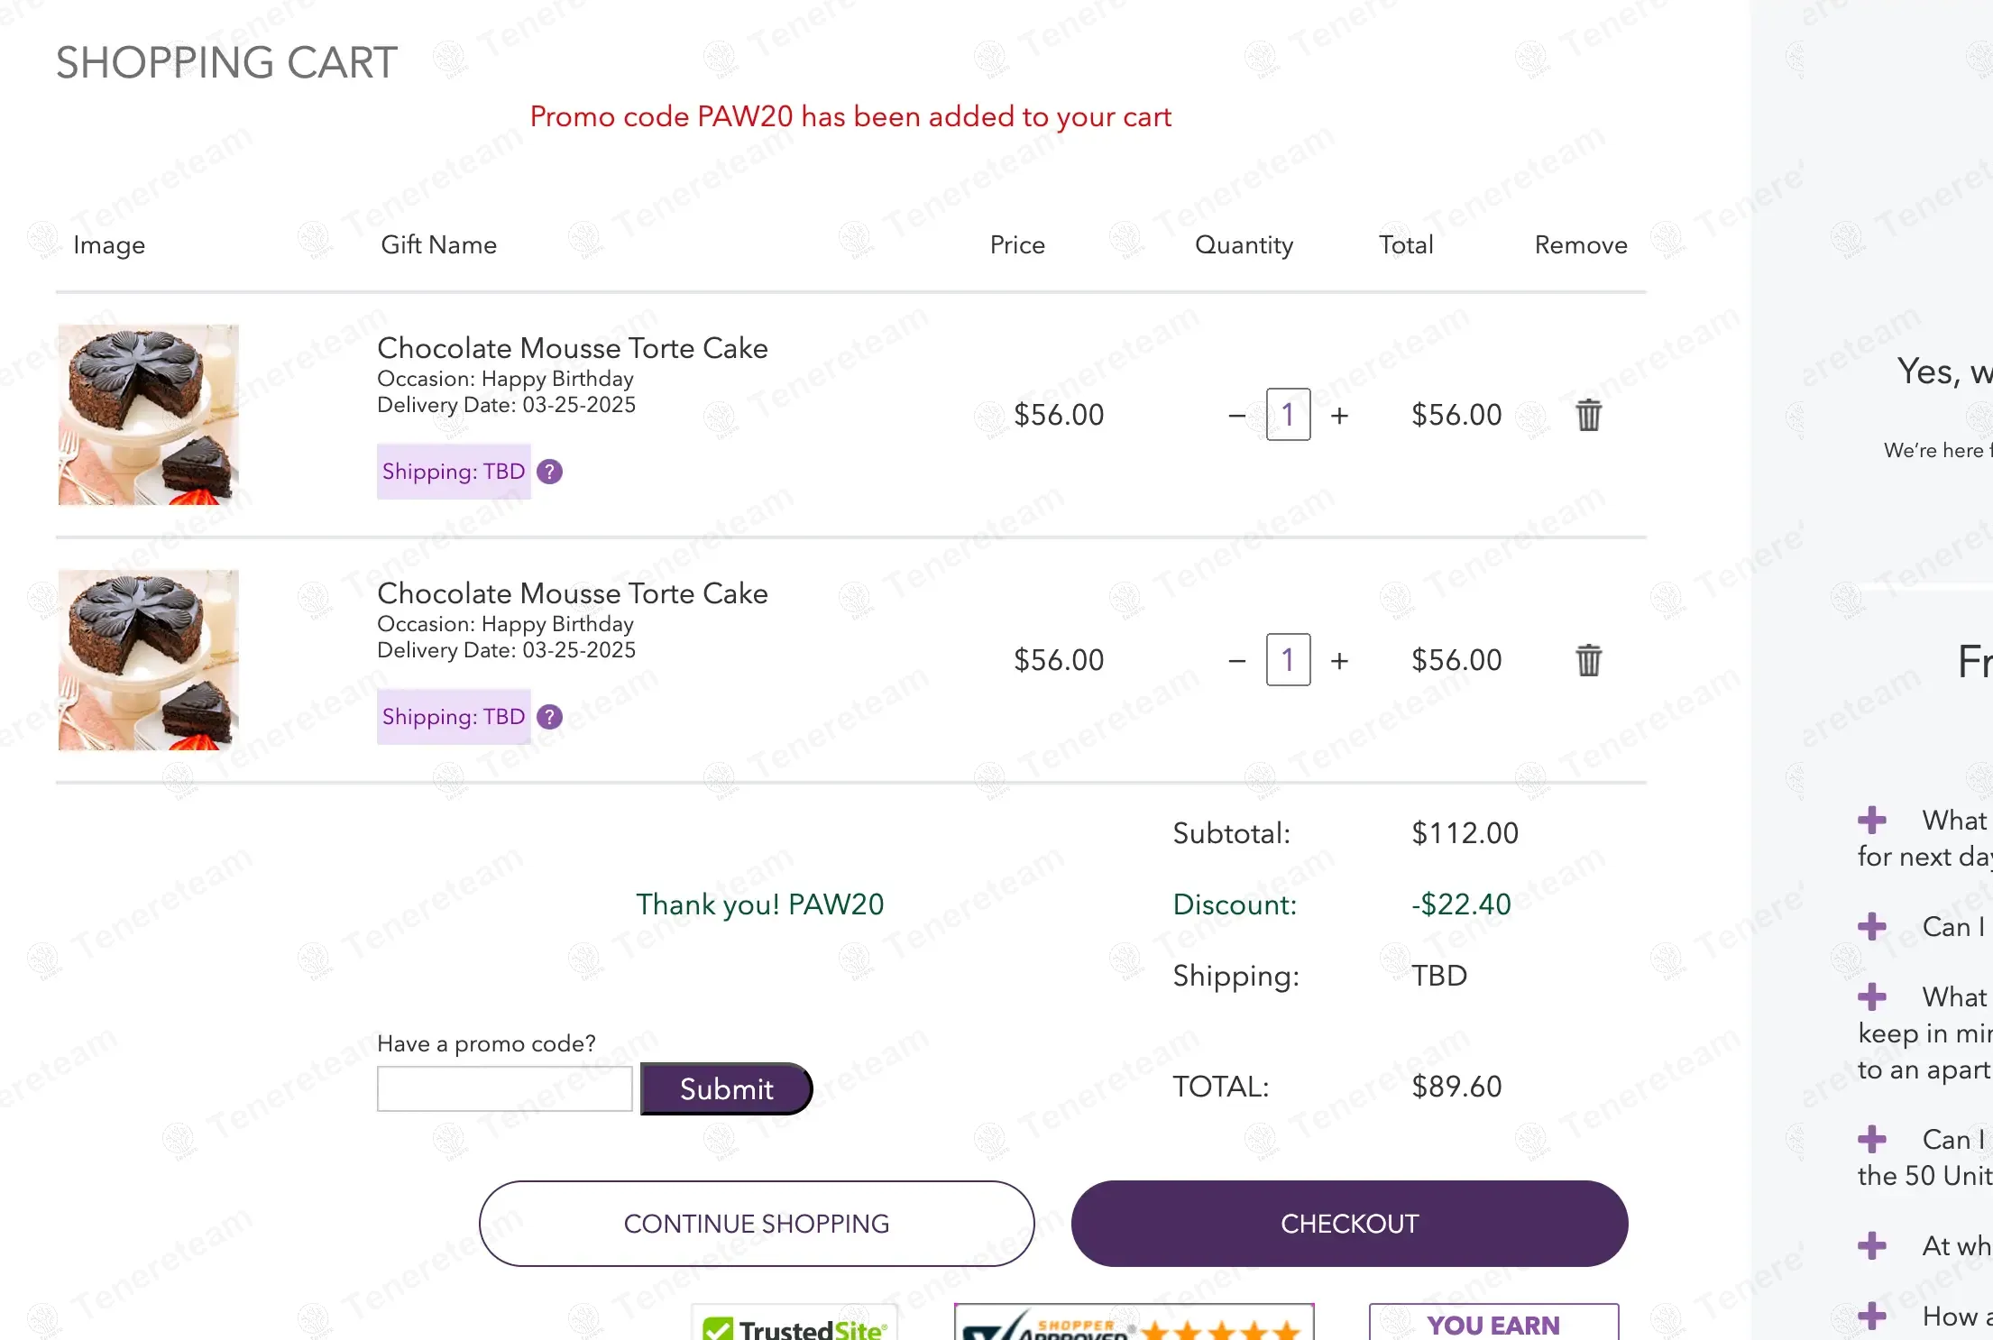Open shipping help for the first cake

coord(549,472)
